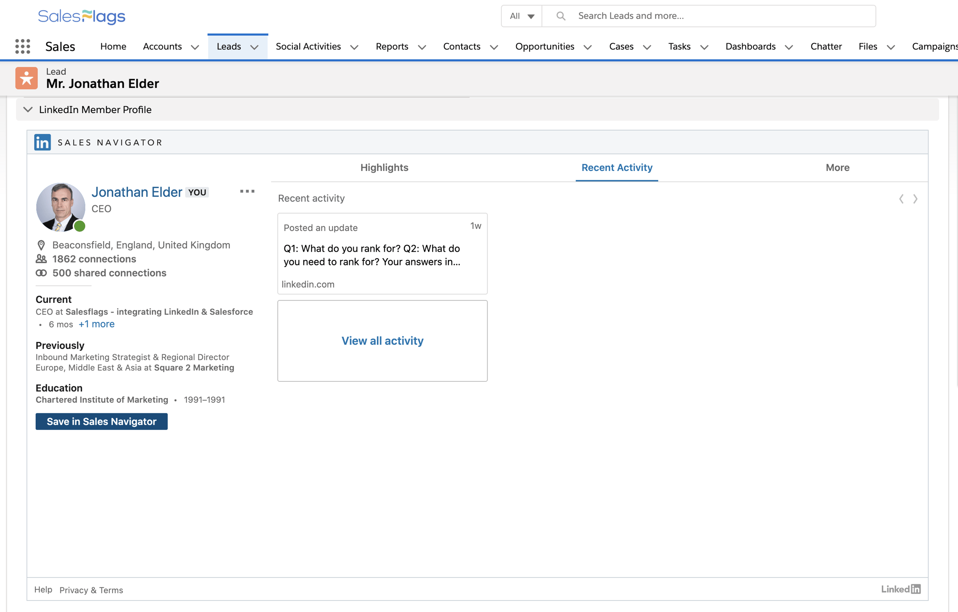Click the search magnifying glass icon
Screen dimensions: 958x612
coord(560,16)
